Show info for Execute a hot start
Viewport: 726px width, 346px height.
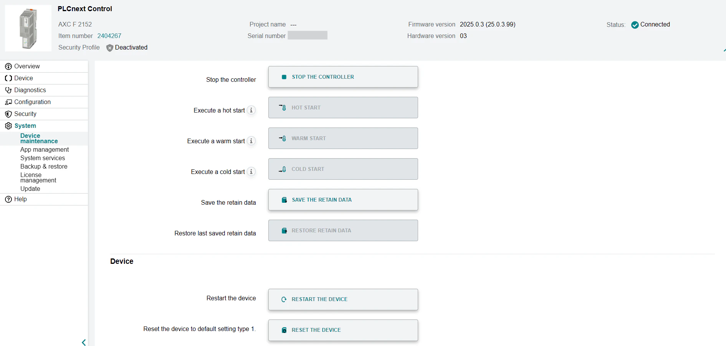[251, 110]
